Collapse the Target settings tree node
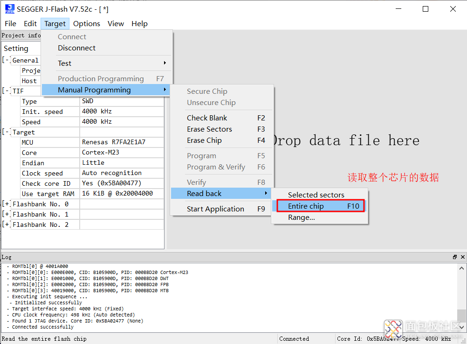 pos(6,132)
